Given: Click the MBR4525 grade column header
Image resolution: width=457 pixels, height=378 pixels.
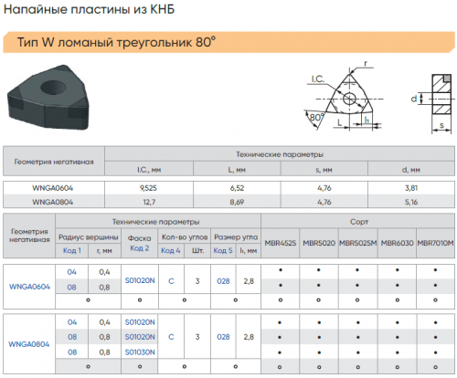Looking at the screenshot, I should tap(281, 243).
